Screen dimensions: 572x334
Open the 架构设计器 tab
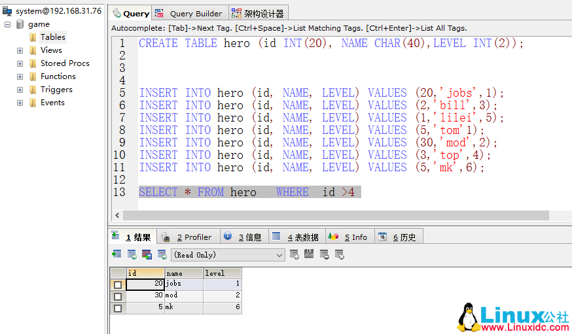[259, 14]
